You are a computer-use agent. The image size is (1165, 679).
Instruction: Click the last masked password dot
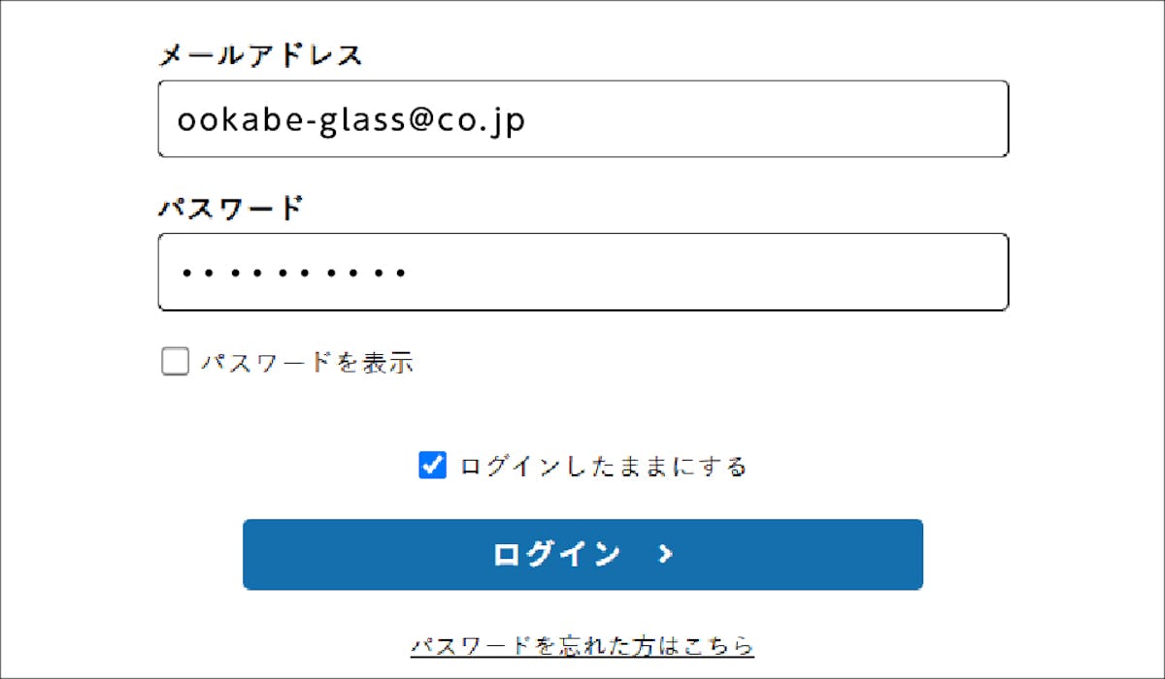click(398, 274)
